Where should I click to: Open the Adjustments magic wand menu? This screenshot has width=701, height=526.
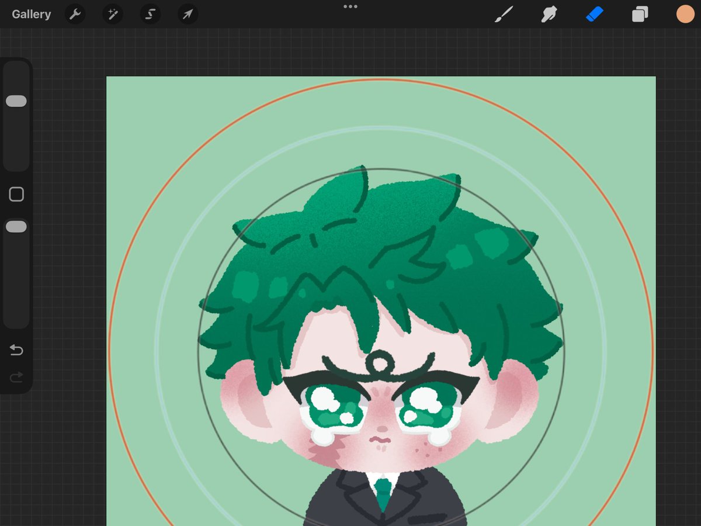pos(112,14)
